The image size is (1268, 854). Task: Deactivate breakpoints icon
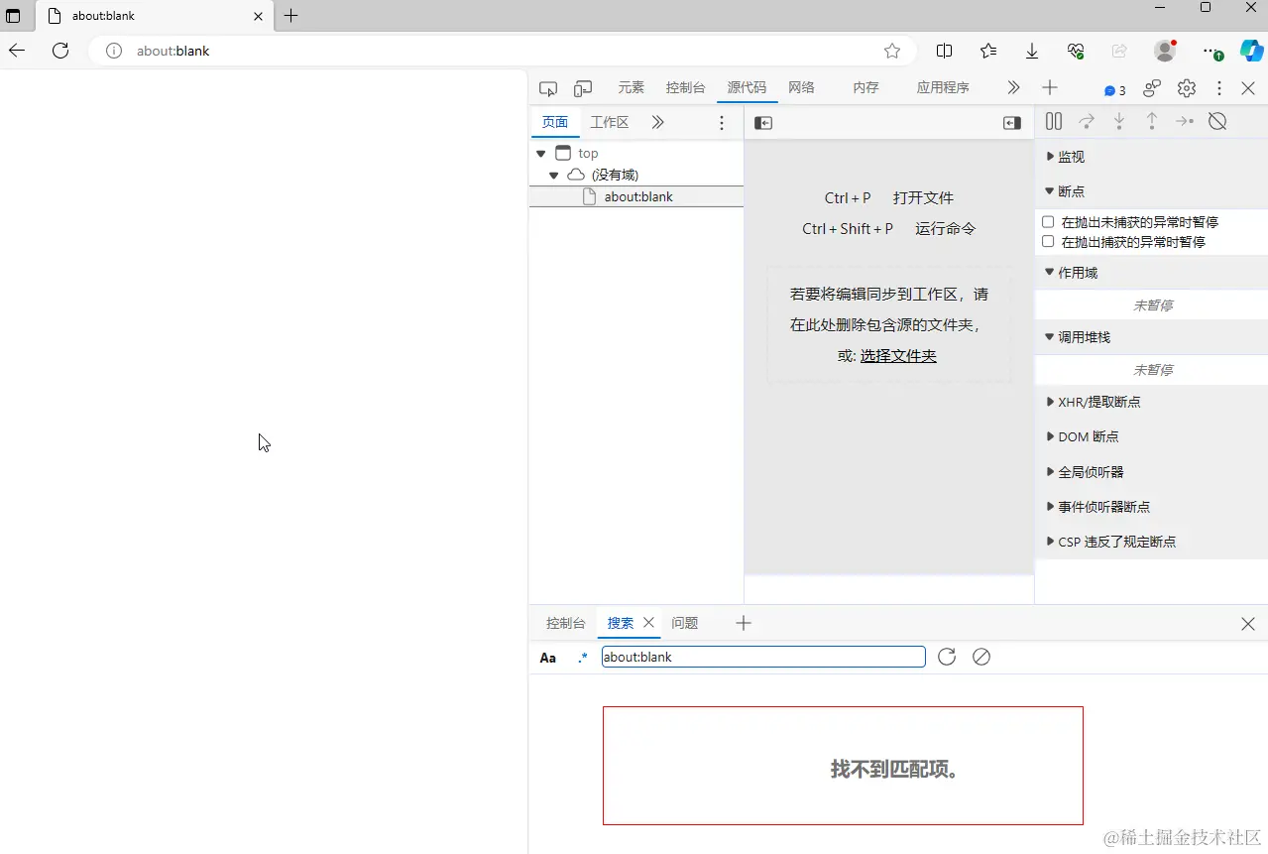click(x=1217, y=121)
